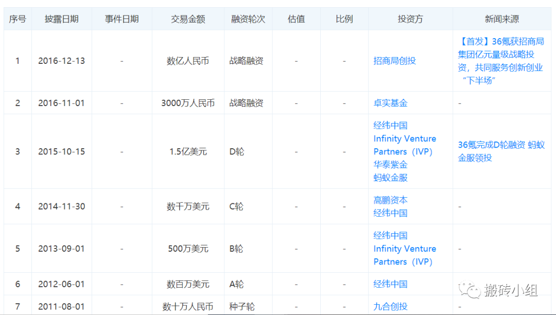Screen dimensions: 556x315
Task: Click the amount 数十万人民币
Action: [x=188, y=306]
